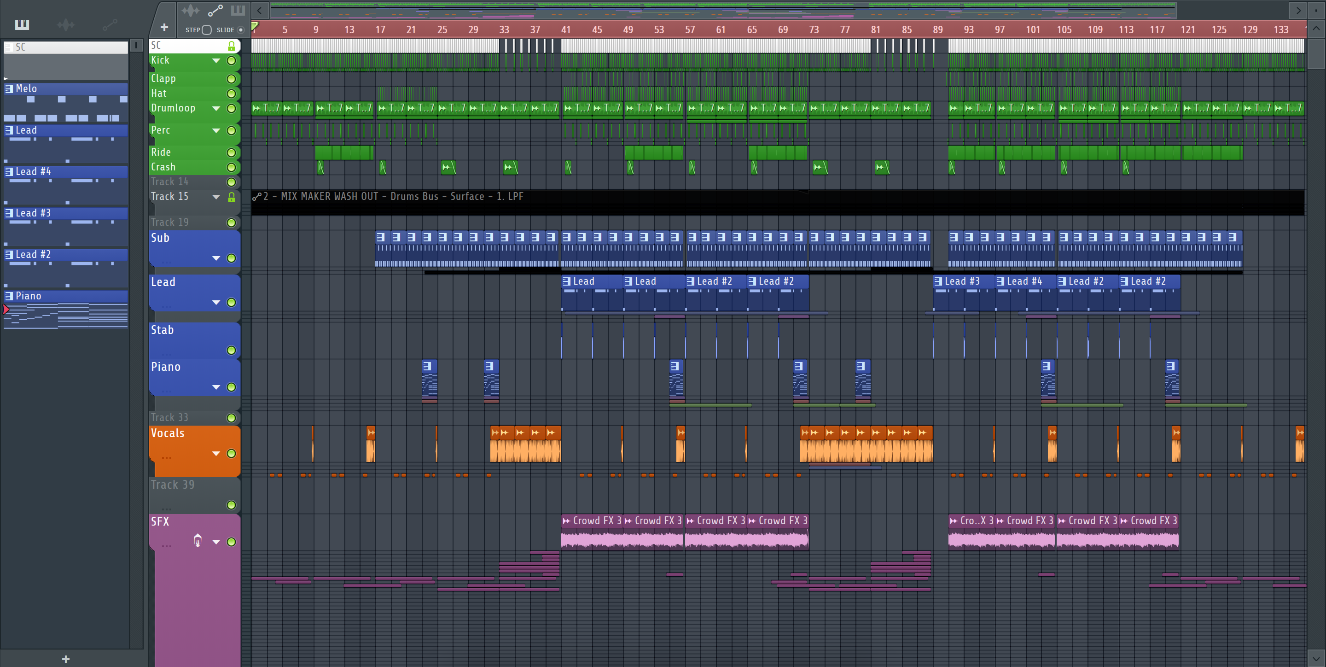Select the picker automation clips filter
The width and height of the screenshot is (1326, 667).
(x=110, y=24)
